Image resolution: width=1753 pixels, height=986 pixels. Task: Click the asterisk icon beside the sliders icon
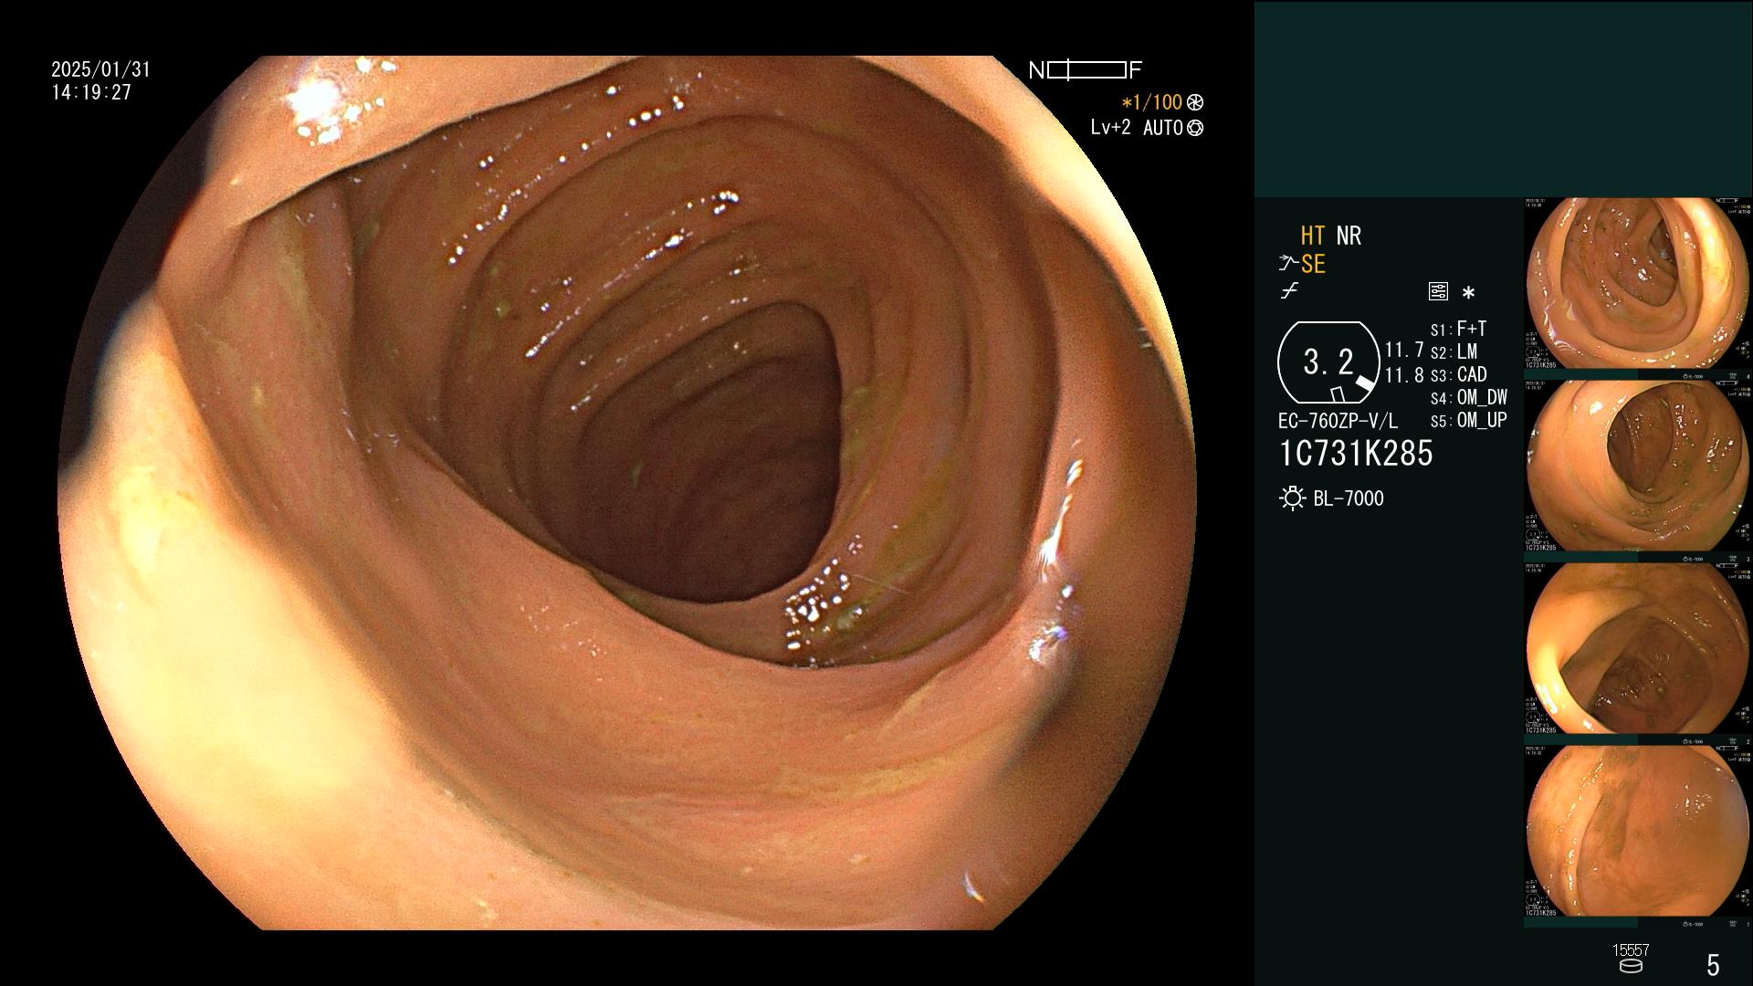[x=1468, y=292]
